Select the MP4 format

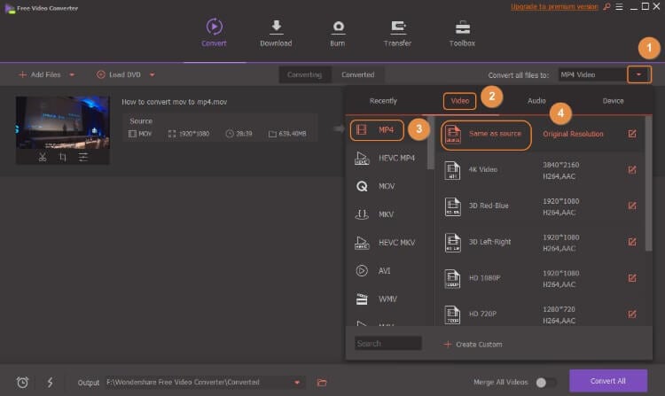tap(377, 130)
